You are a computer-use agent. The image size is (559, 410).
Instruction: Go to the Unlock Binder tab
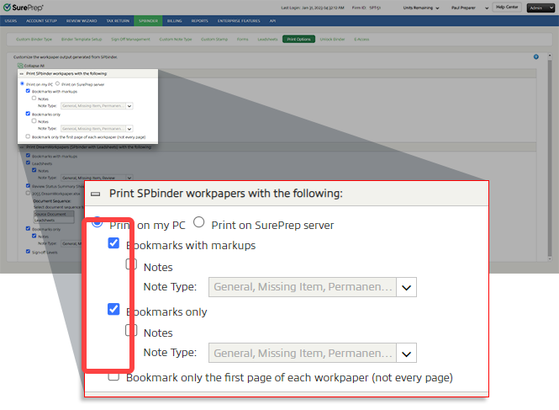(x=331, y=39)
